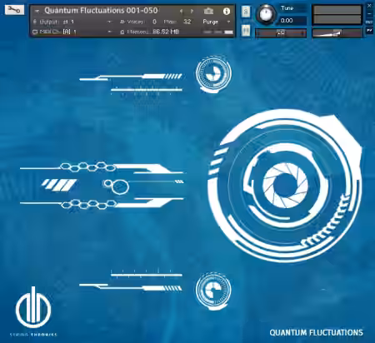Click the bottom horizontal tick-mark slider bar

[x=147, y=275]
